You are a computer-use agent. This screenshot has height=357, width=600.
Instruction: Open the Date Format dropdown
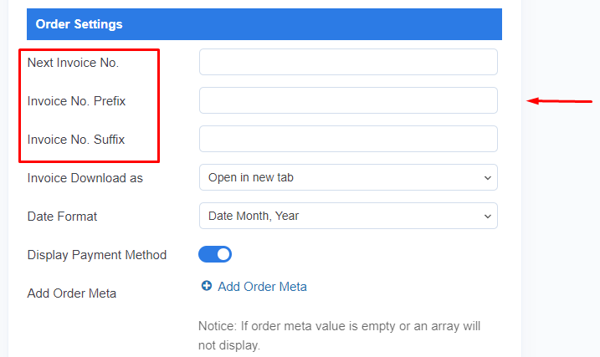[348, 216]
